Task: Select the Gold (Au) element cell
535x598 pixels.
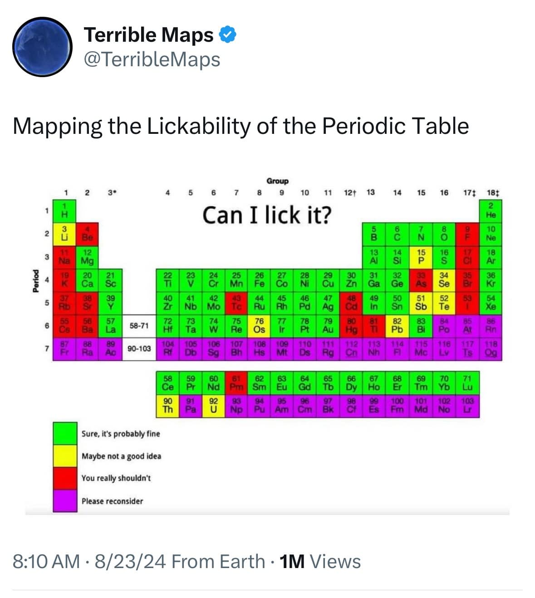Action: [328, 326]
